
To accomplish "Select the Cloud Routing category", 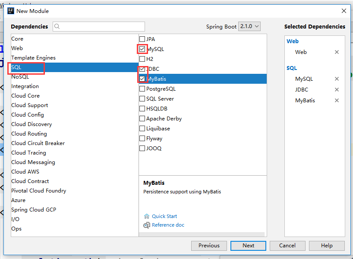I will pyautogui.click(x=75, y=133).
